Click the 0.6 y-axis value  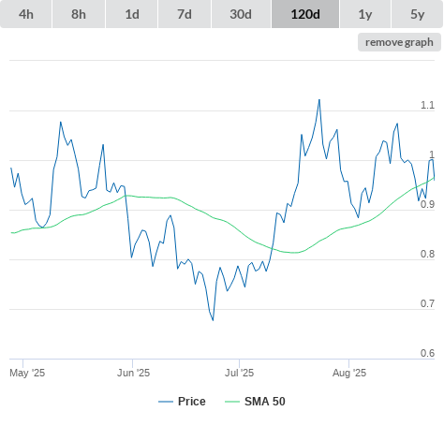pos(427,353)
